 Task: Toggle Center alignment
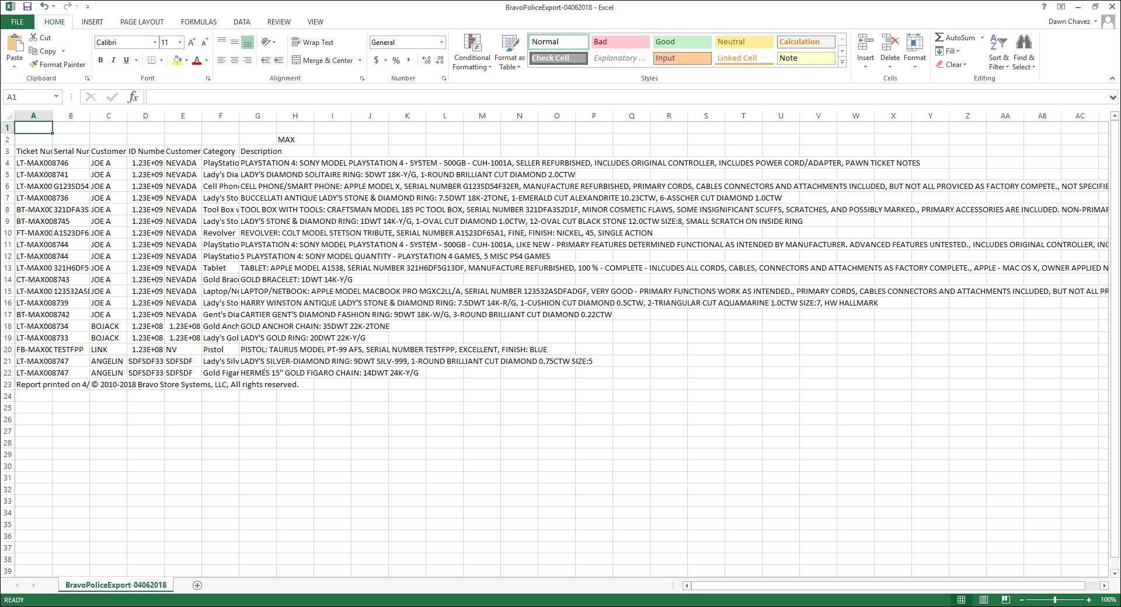pos(234,60)
